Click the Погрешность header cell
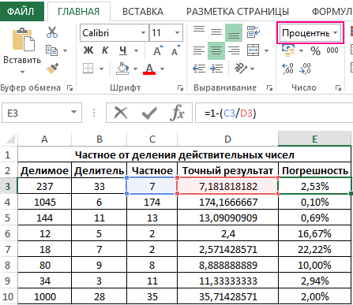This screenshot has height=305, width=353. click(314, 170)
